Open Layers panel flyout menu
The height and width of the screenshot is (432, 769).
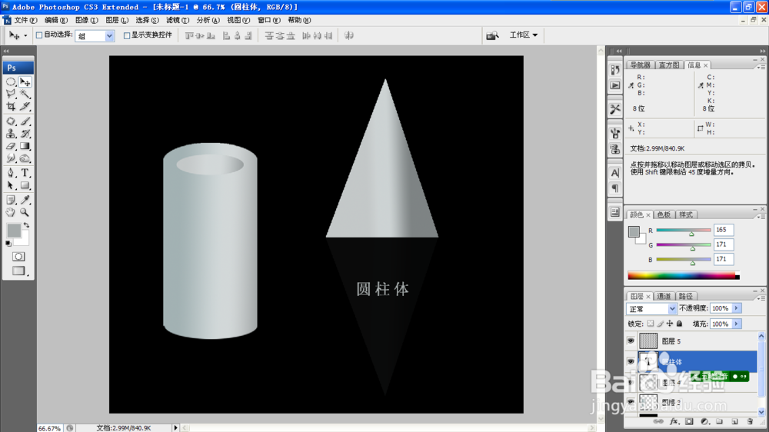coord(761,297)
